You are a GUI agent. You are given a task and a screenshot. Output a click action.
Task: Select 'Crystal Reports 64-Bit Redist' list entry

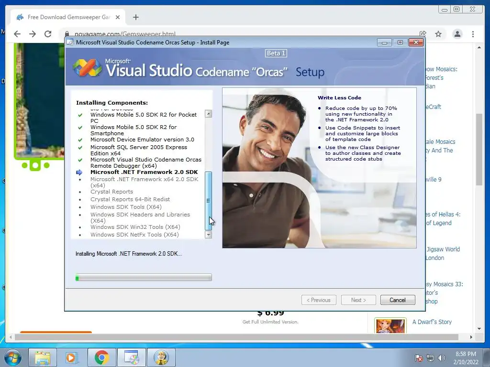(x=130, y=199)
